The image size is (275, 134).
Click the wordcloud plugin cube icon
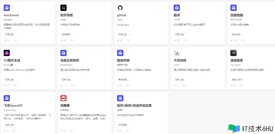(x=7, y=8)
